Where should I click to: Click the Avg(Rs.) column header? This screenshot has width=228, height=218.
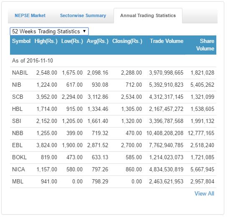coord(98,41)
